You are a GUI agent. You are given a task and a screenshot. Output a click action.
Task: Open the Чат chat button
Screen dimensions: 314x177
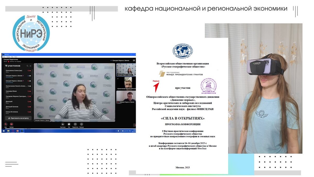[69, 124]
